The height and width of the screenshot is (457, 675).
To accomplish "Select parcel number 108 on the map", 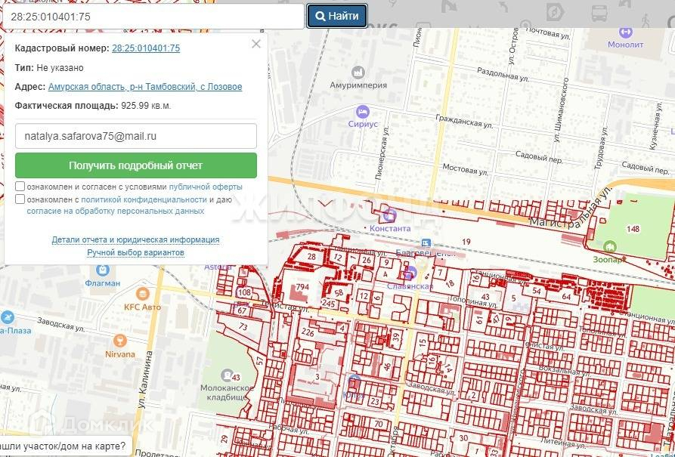I will (244, 292).
